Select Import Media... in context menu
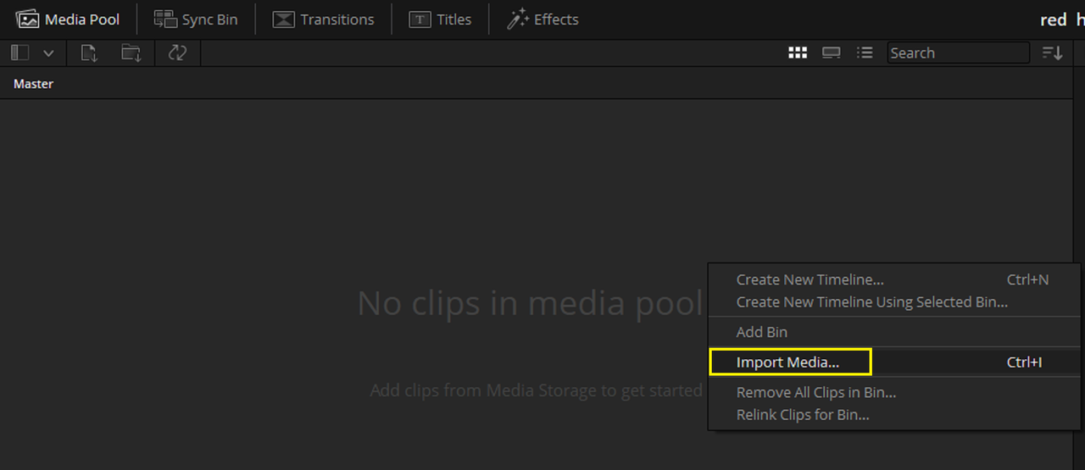1085x470 pixels. pyautogui.click(x=894, y=362)
